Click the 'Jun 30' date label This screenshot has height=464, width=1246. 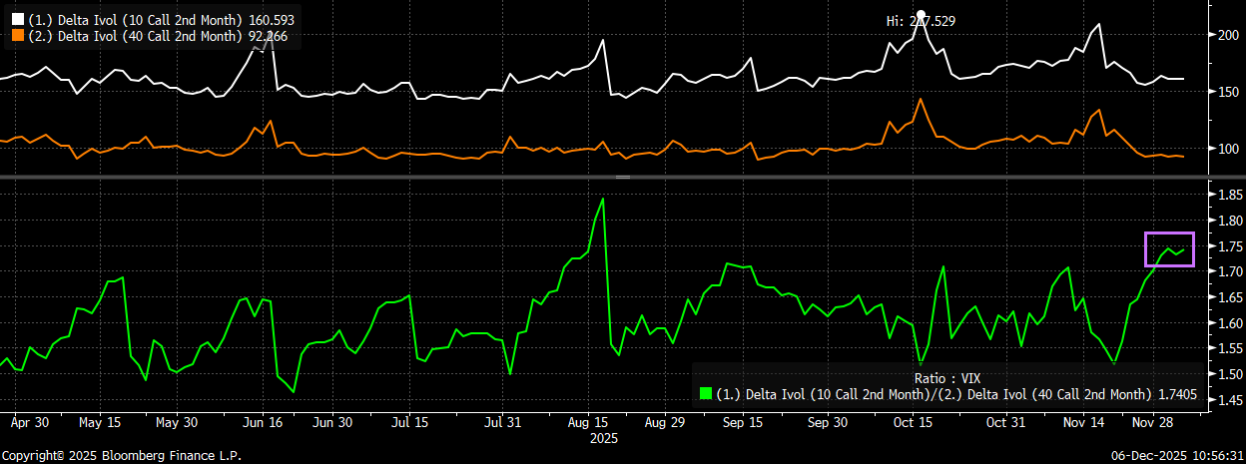pos(332,423)
